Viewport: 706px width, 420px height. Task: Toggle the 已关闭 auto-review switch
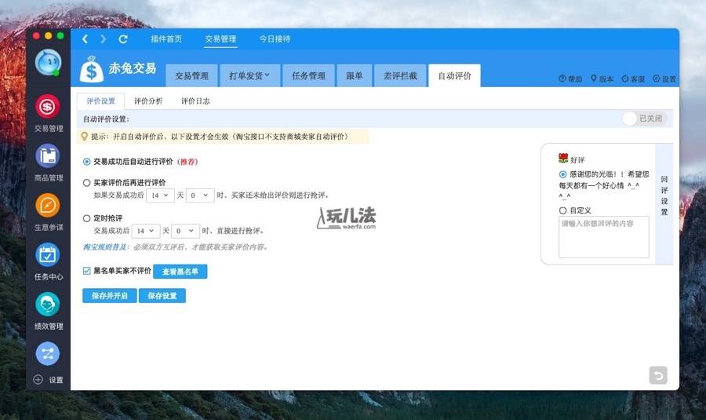click(644, 119)
